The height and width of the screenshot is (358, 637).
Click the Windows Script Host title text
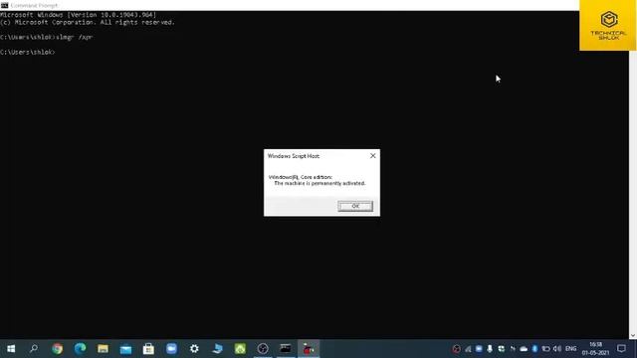click(x=294, y=156)
